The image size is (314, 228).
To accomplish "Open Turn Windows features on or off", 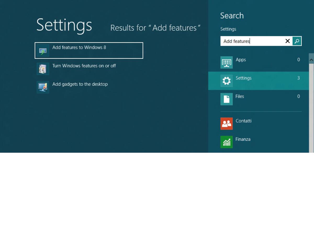I will pos(84,66).
